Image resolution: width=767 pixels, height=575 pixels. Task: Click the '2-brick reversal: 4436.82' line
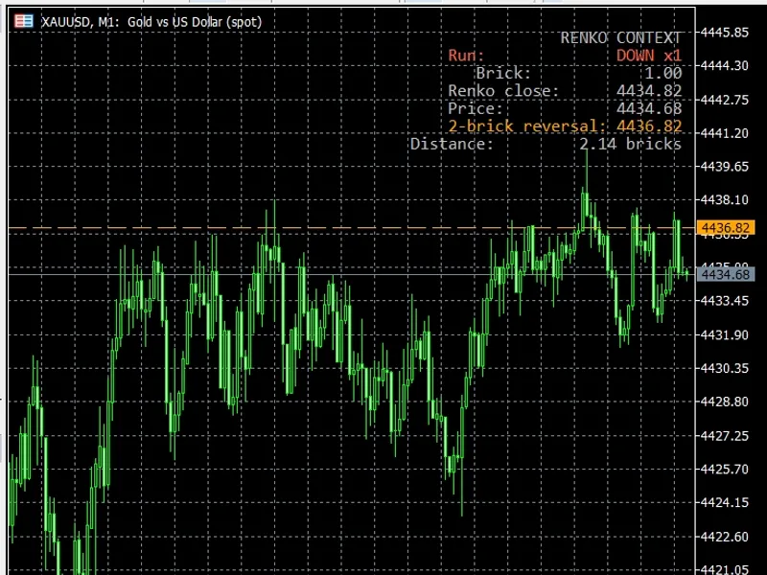(x=565, y=126)
